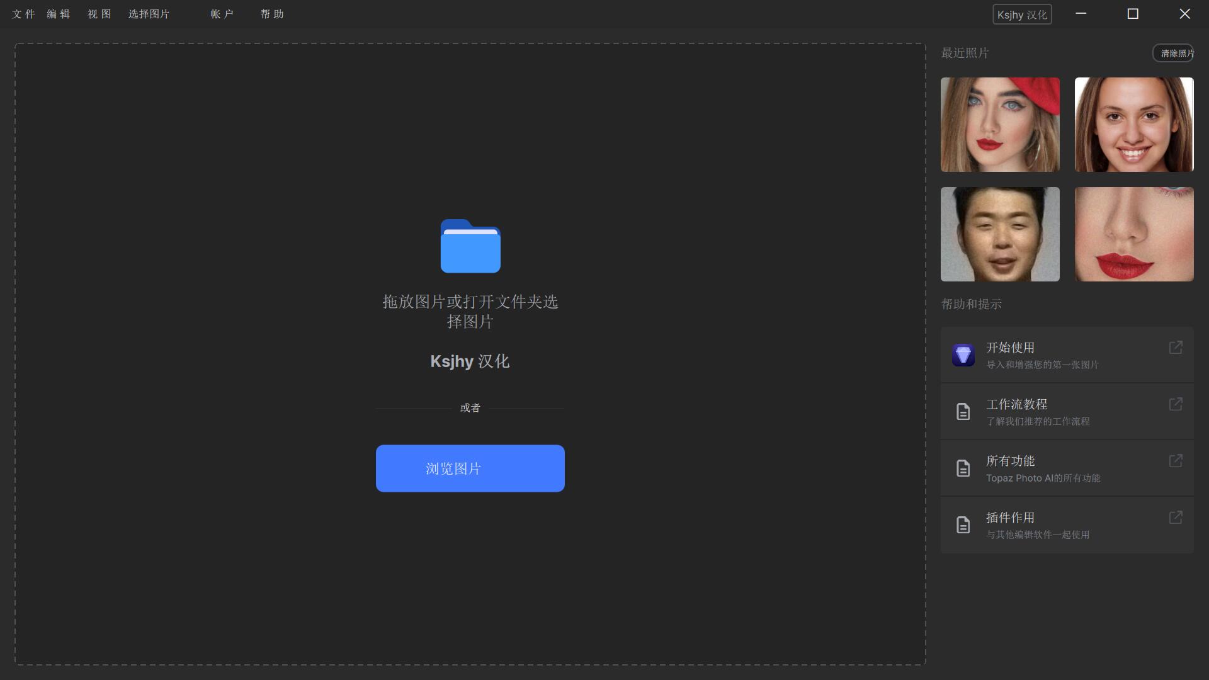Open the 文件 menu
This screenshot has height=680, width=1209.
point(23,14)
